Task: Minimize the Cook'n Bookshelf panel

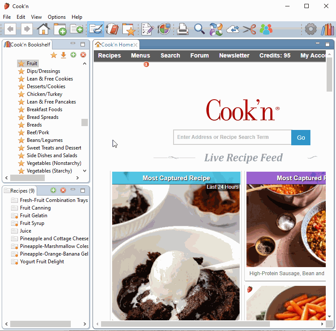Action: [x=73, y=44]
